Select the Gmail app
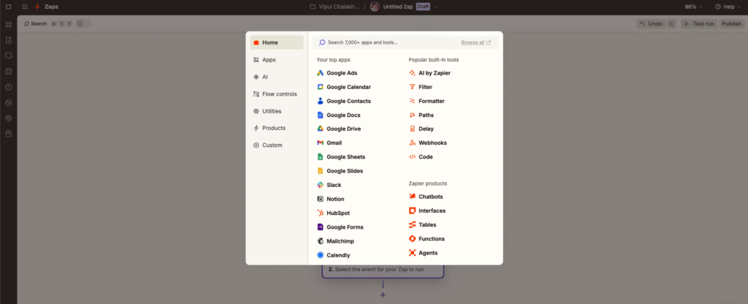The height and width of the screenshot is (304, 748). coord(329,142)
